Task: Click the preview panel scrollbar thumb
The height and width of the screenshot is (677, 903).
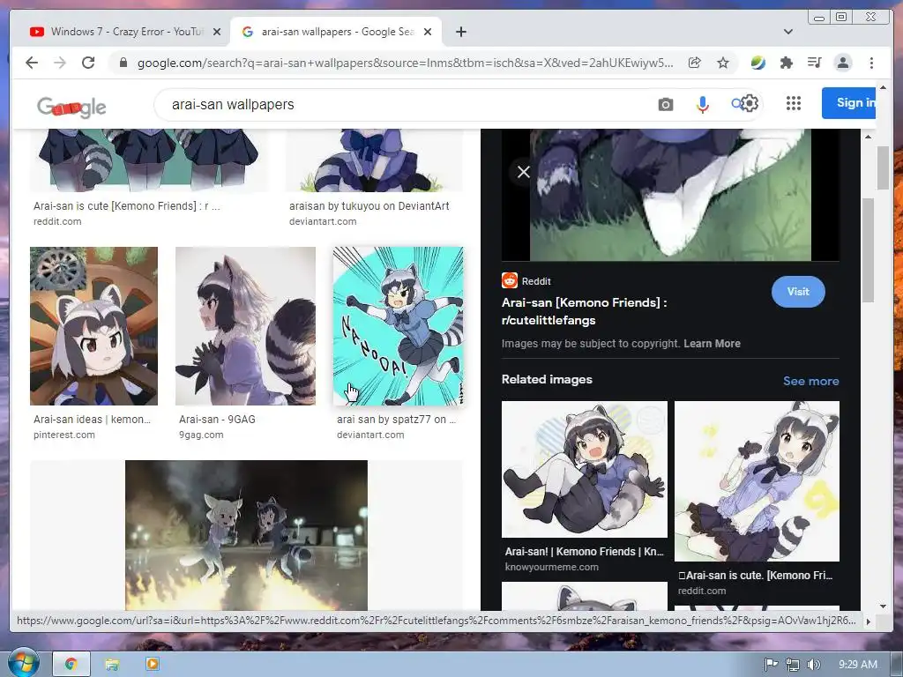Action: pos(868,249)
